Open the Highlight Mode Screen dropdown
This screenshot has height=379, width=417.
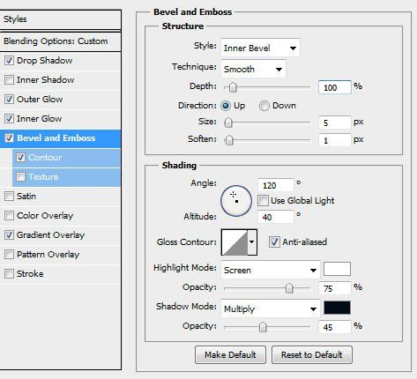click(x=271, y=270)
